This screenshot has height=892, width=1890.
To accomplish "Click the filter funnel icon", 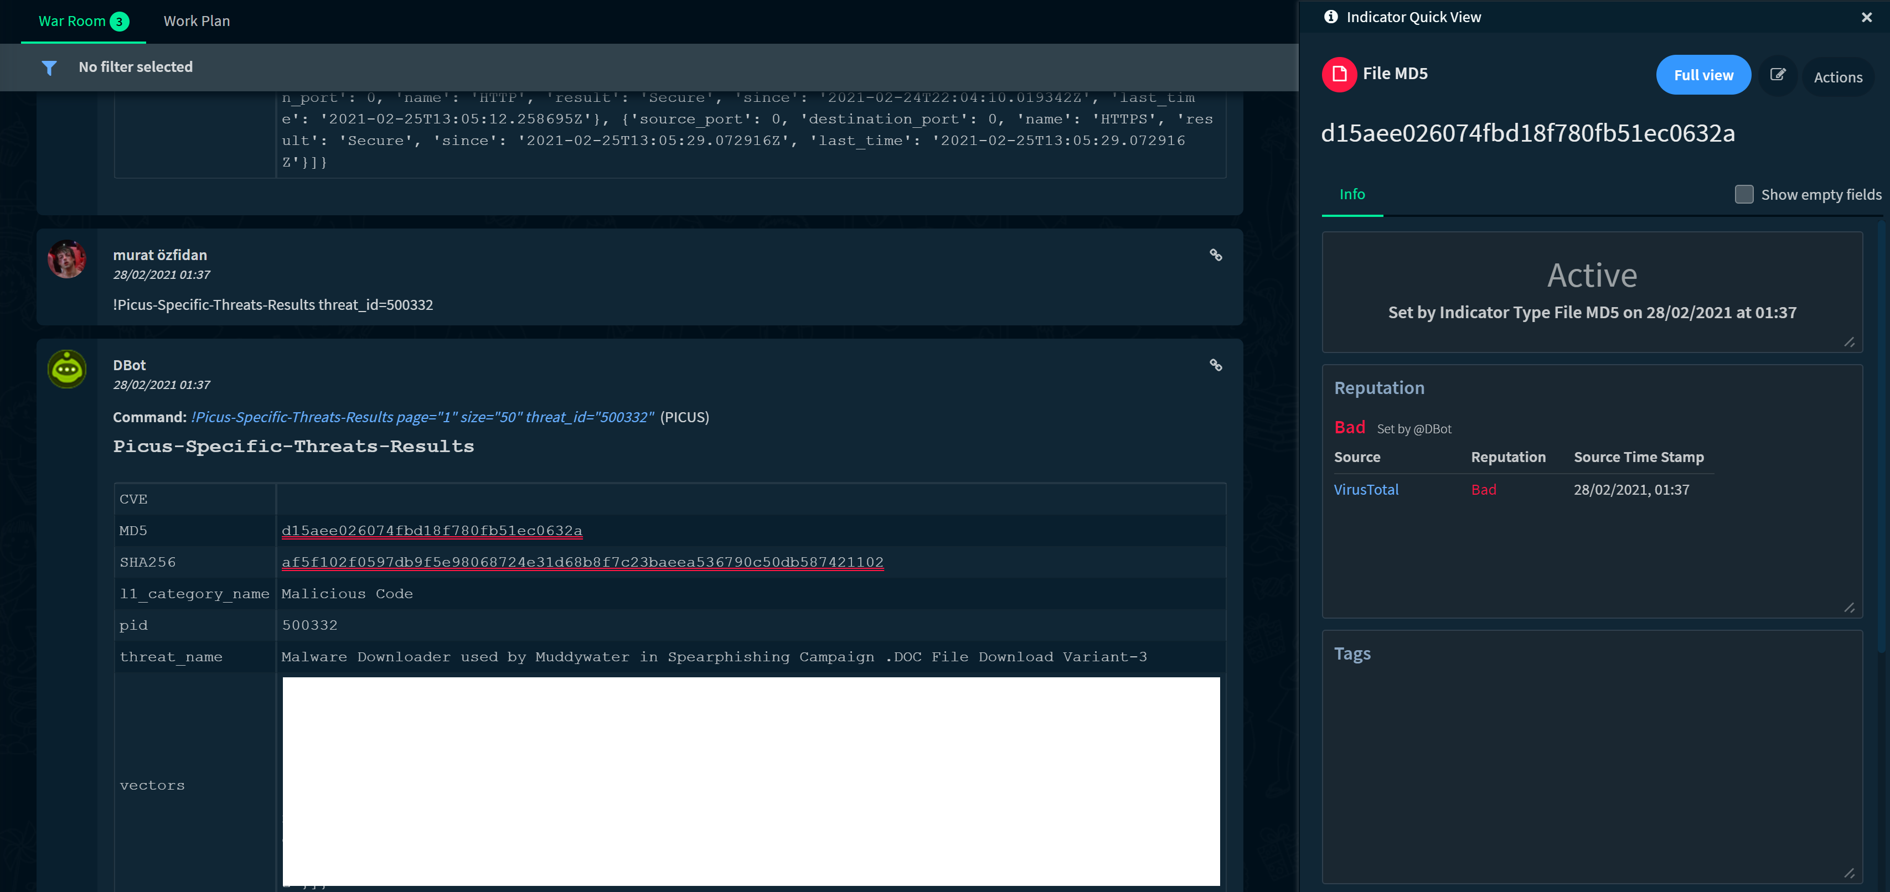I will [49, 68].
